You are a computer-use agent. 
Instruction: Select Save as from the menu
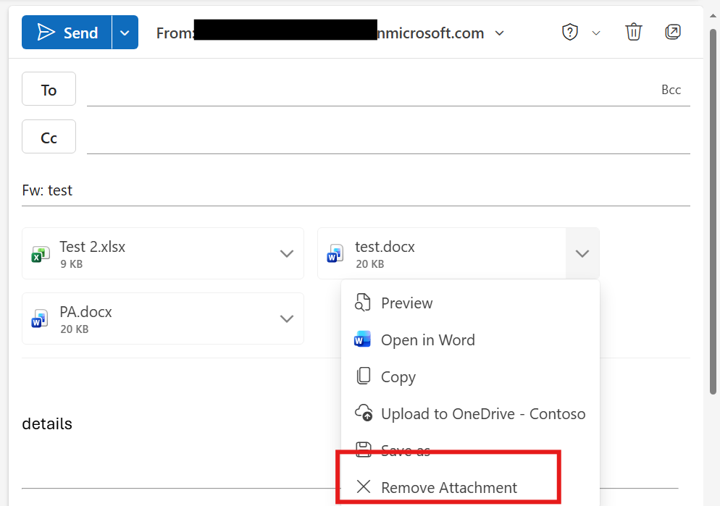470,450
